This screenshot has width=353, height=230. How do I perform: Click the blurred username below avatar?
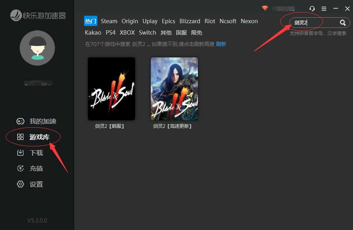point(38,83)
